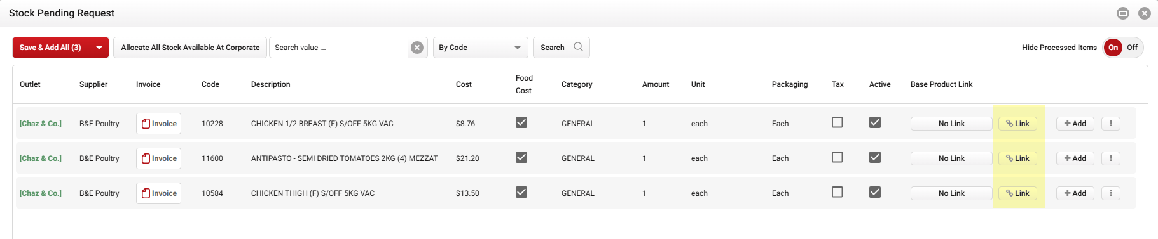Sort by the Cost column header

(464, 84)
